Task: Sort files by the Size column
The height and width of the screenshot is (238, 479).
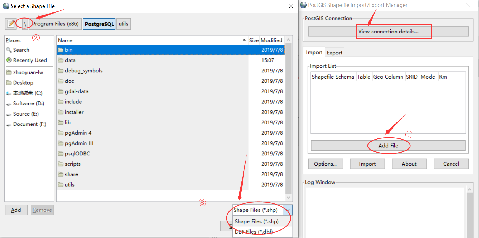Action: click(x=254, y=40)
